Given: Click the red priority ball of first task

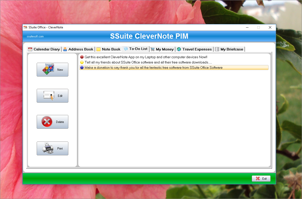Looking at the screenshot, I should coord(82,57).
